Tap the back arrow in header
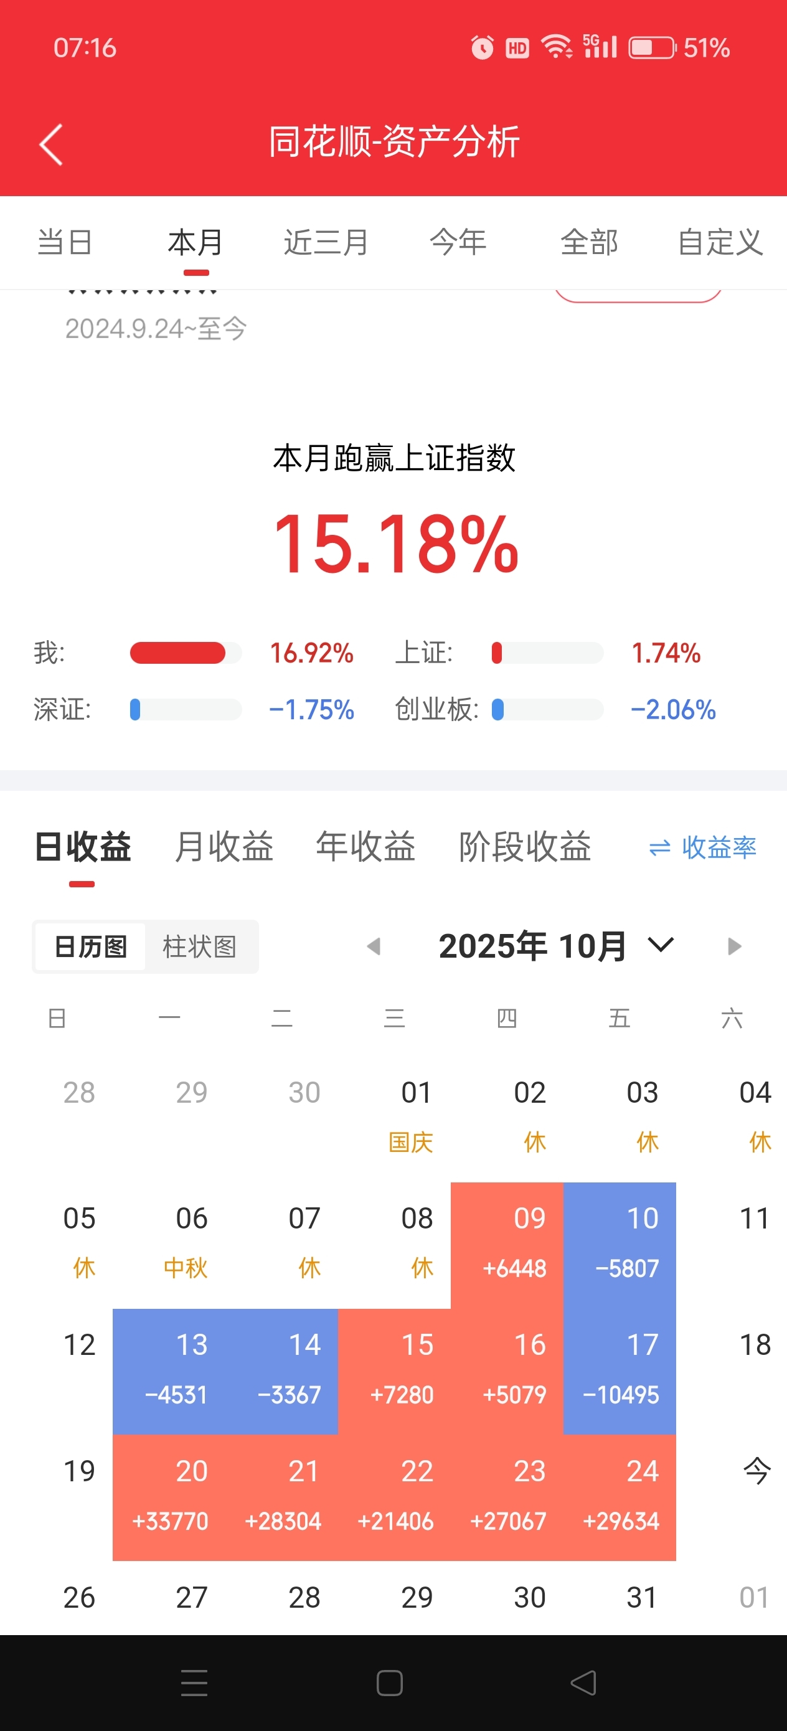Viewport: 787px width, 1731px height. click(51, 144)
